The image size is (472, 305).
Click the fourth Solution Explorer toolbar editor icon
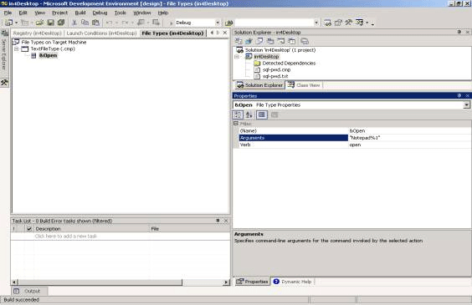coord(270,41)
